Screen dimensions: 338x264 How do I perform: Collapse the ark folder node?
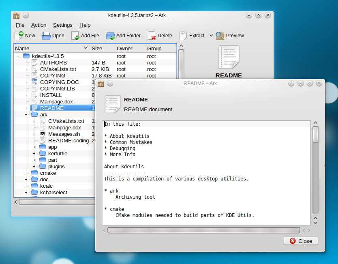(x=26, y=114)
